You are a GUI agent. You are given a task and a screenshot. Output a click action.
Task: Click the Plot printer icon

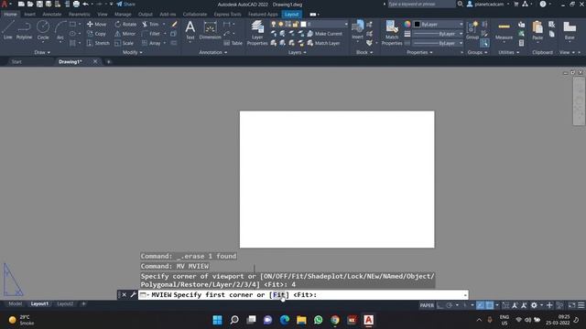coord(76,4)
